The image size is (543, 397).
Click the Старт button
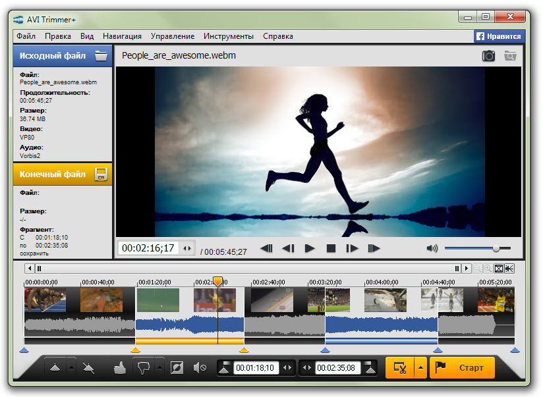(x=463, y=368)
